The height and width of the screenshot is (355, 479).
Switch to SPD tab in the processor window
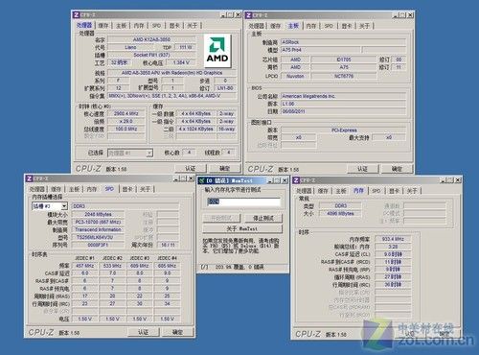156,26
